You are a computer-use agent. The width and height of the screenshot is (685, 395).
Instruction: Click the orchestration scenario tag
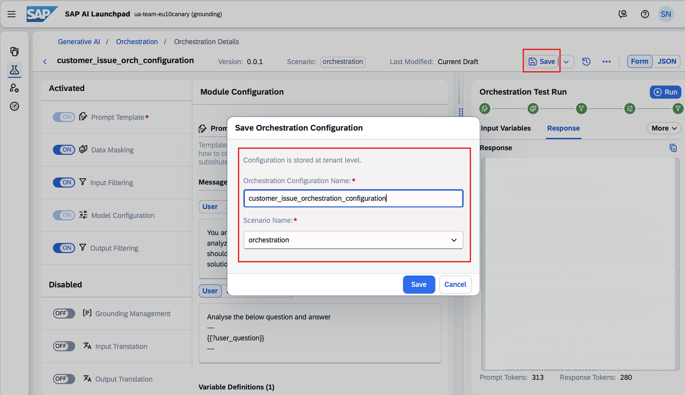[343, 61]
